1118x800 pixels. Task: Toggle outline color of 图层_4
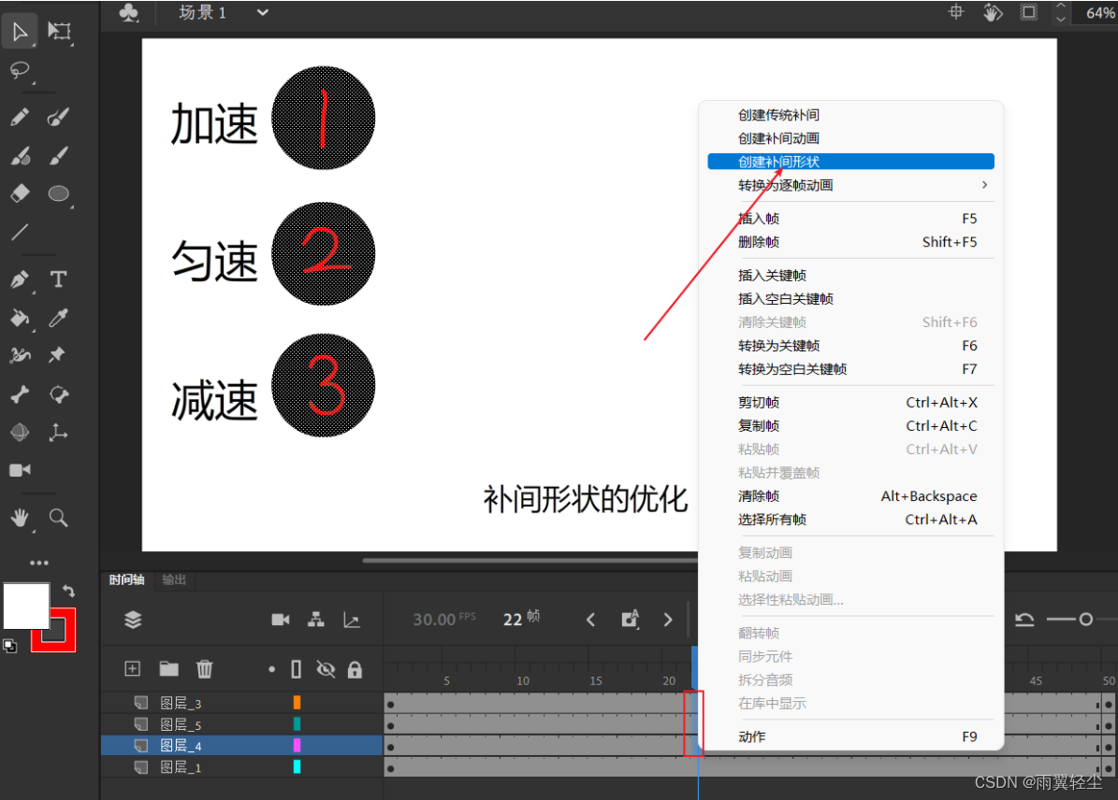[298, 746]
